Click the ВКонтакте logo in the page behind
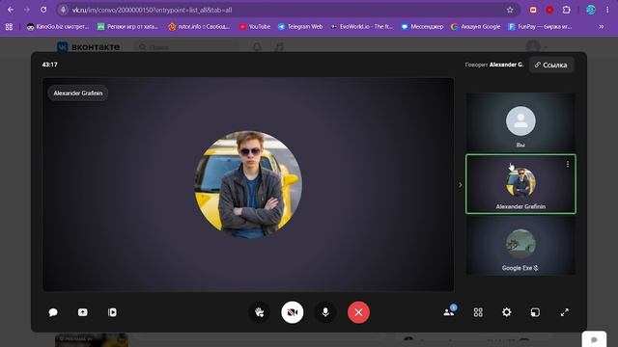The width and height of the screenshot is (618, 347). click(88, 47)
